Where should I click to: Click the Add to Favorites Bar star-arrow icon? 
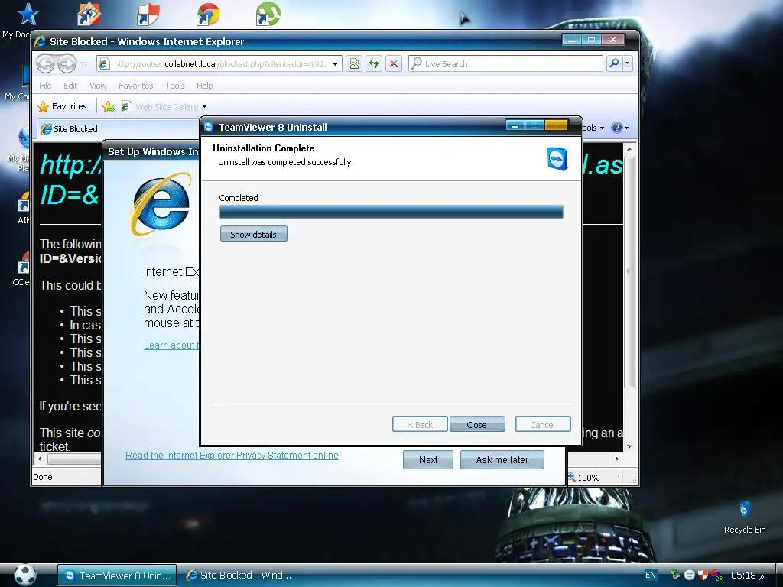pyautogui.click(x=109, y=106)
